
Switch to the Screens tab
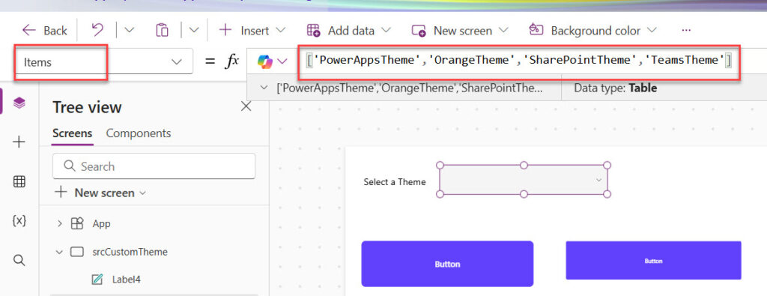73,133
